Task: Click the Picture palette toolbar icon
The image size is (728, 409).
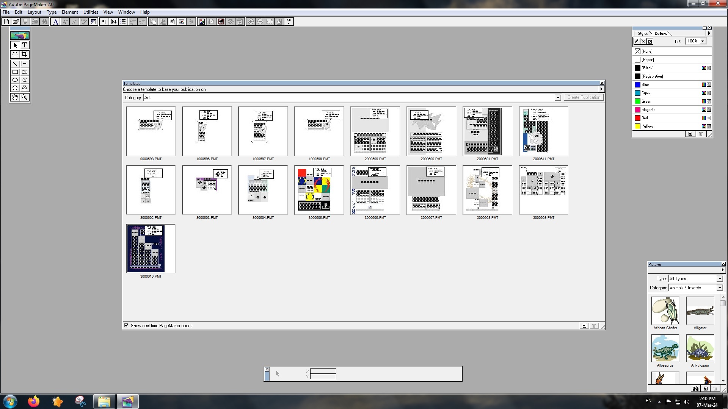Action: pyautogui.click(x=202, y=22)
